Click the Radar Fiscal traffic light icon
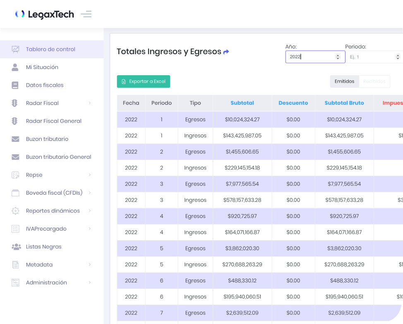 pos(15,103)
